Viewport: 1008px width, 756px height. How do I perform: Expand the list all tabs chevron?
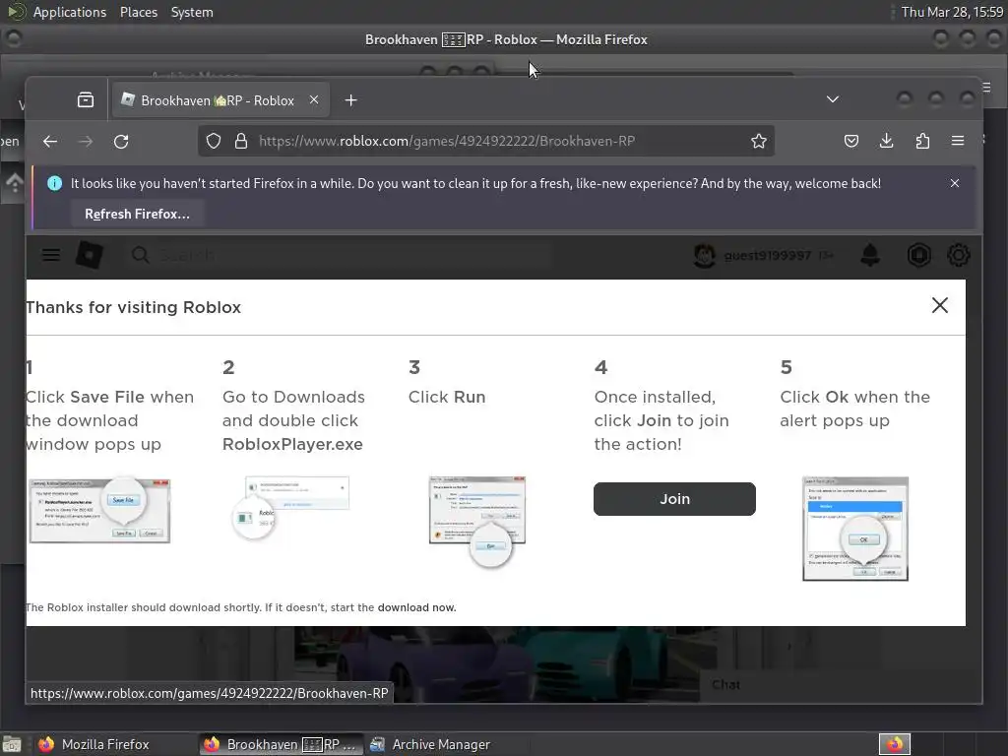833,99
